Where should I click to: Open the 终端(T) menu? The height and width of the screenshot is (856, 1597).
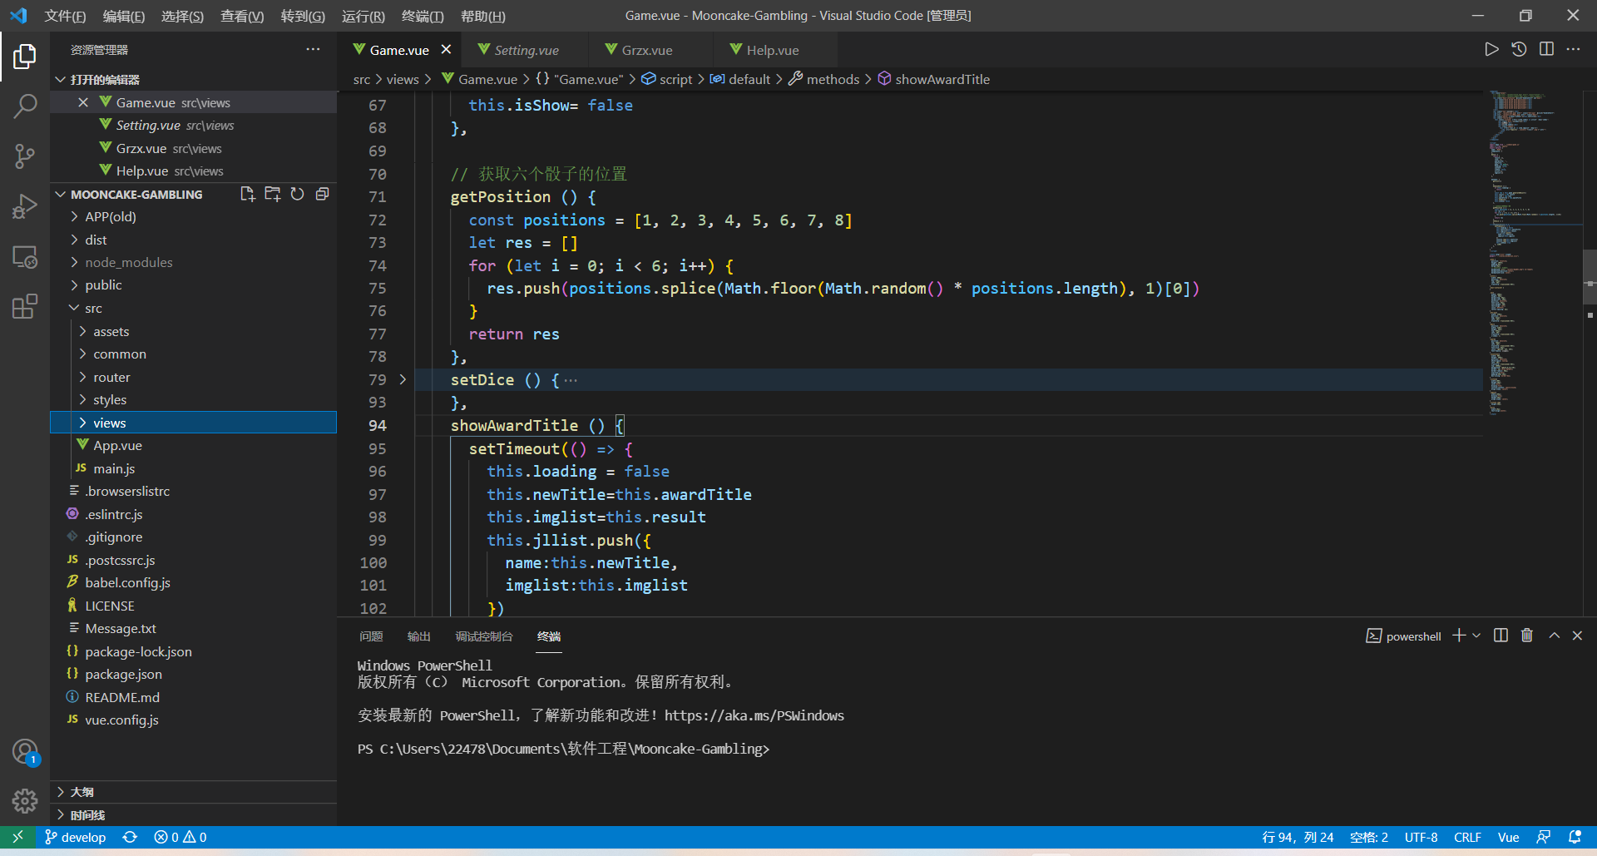click(423, 16)
